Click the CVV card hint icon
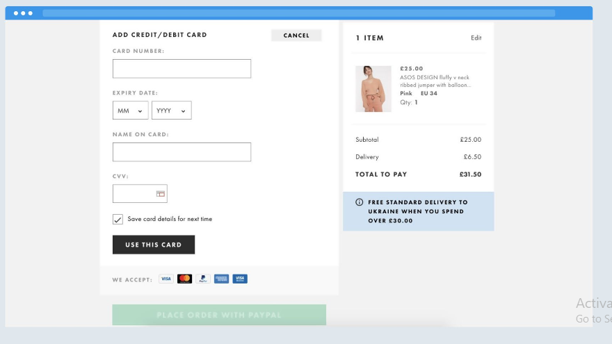612x344 pixels. [160, 194]
